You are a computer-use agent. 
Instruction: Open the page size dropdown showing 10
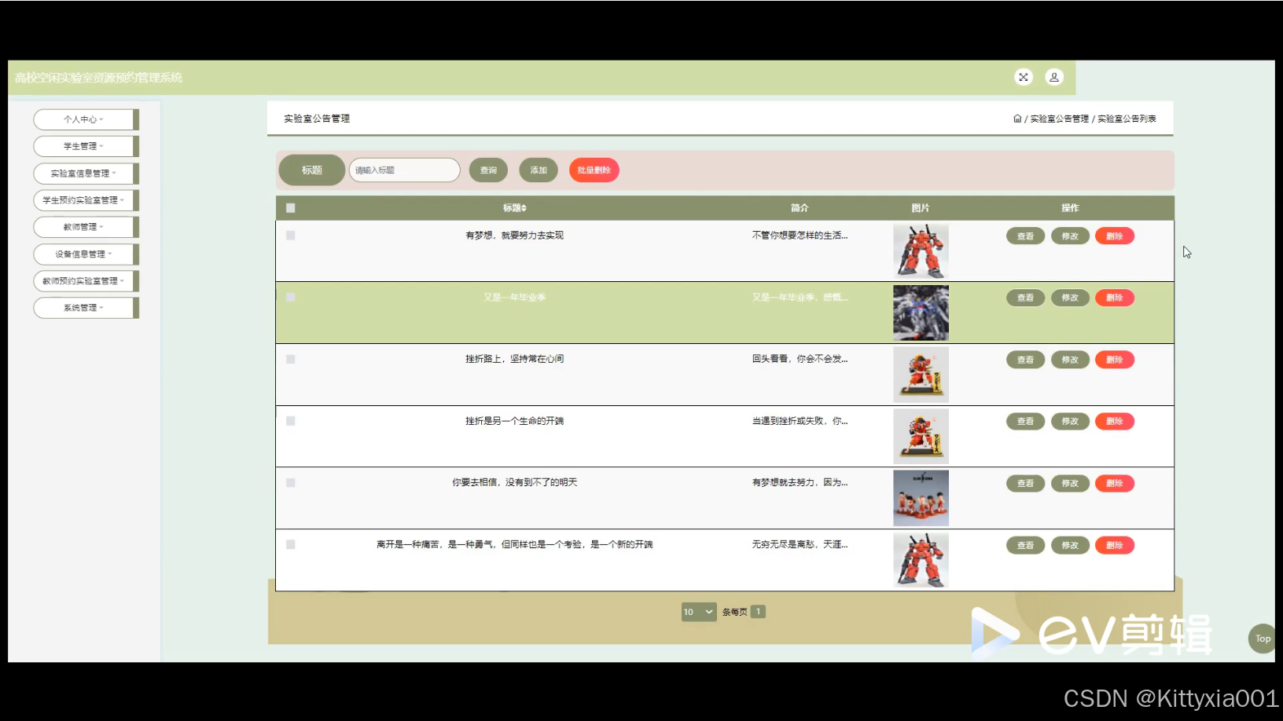pos(698,612)
